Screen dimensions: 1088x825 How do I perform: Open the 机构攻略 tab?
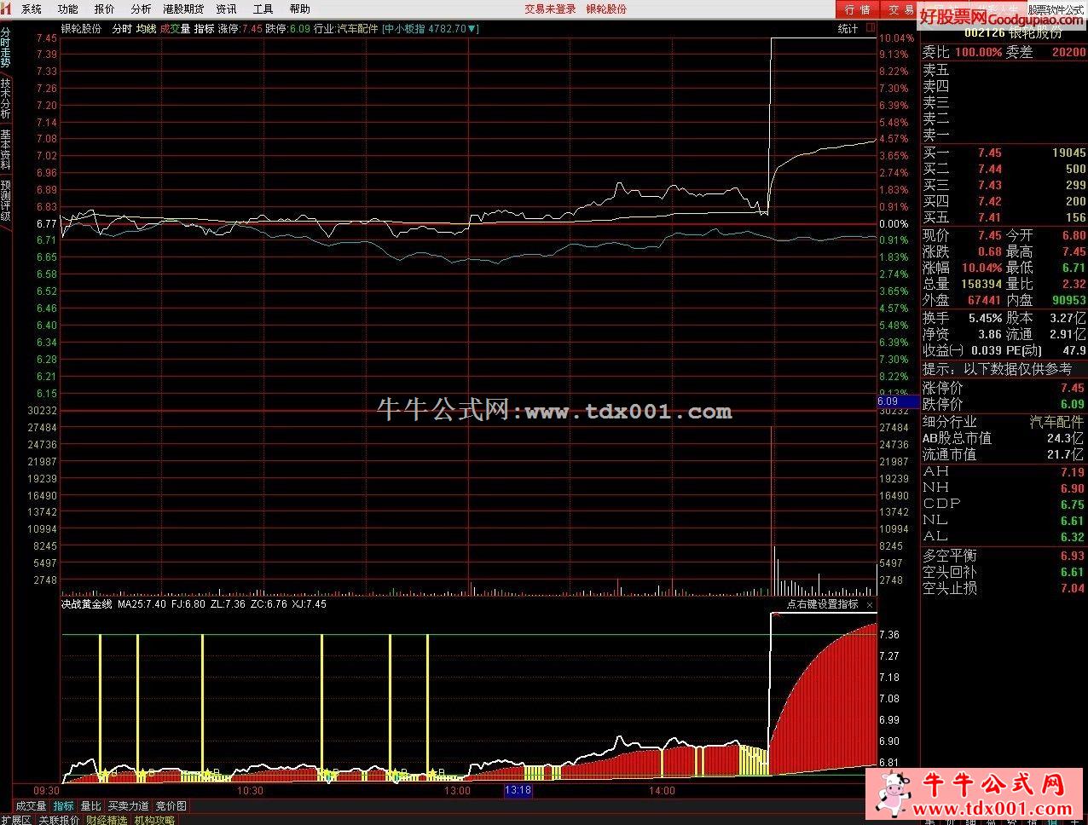point(154,820)
